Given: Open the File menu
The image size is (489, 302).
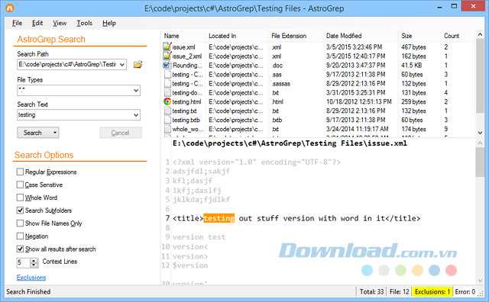Looking at the screenshot, I should [x=17, y=23].
